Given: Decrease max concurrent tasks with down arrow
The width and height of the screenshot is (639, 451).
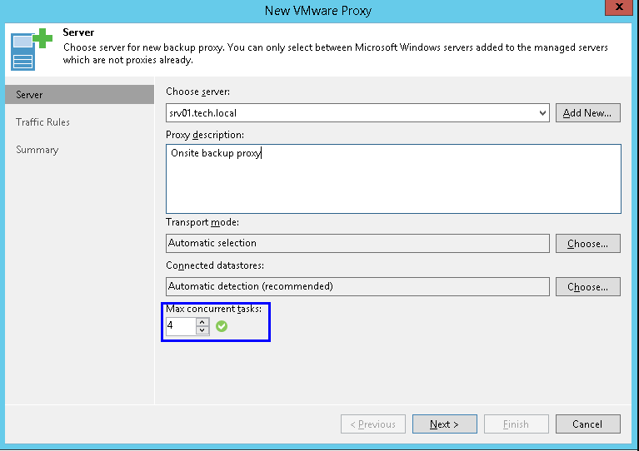Looking at the screenshot, I should click(x=202, y=330).
